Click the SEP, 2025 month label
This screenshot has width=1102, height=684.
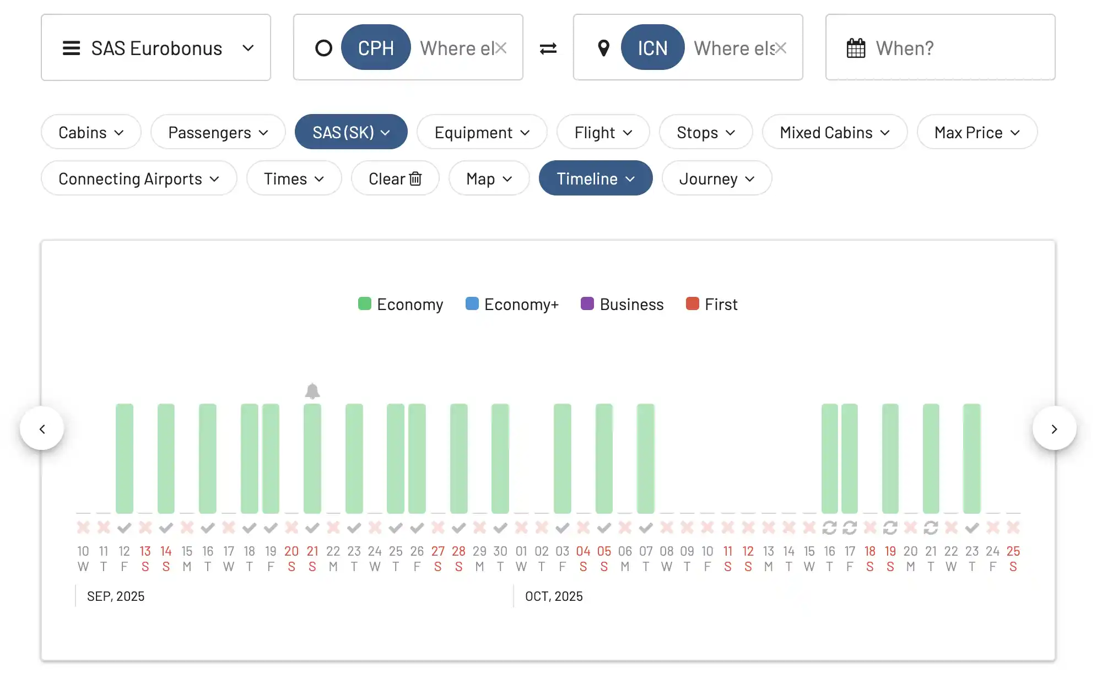tap(116, 596)
